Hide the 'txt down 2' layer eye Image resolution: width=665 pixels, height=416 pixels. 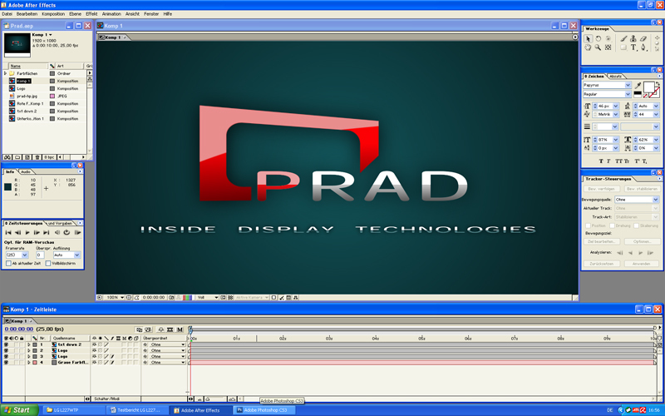pos(6,344)
